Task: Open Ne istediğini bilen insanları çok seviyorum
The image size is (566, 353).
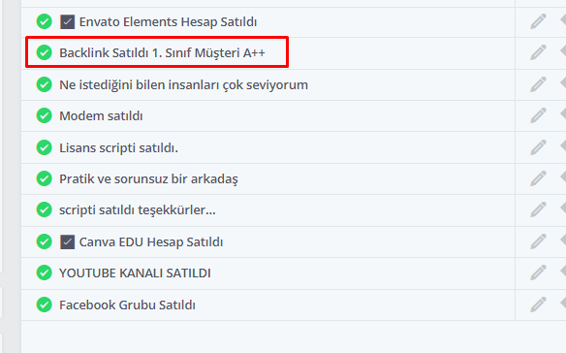Action: tap(183, 85)
